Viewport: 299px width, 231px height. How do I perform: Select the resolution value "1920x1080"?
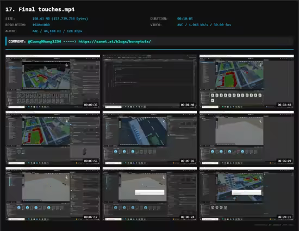coord(41,25)
